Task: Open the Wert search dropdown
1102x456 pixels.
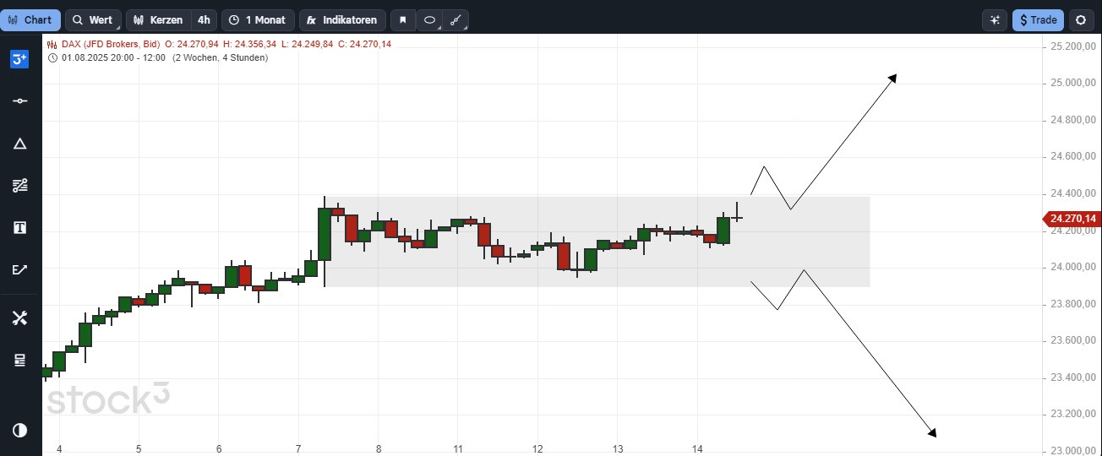Action: 93,20
